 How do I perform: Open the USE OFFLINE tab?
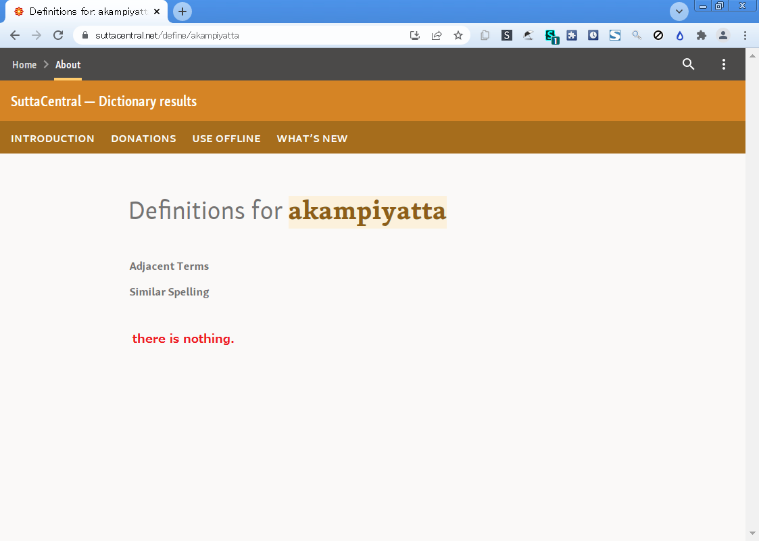click(x=226, y=139)
